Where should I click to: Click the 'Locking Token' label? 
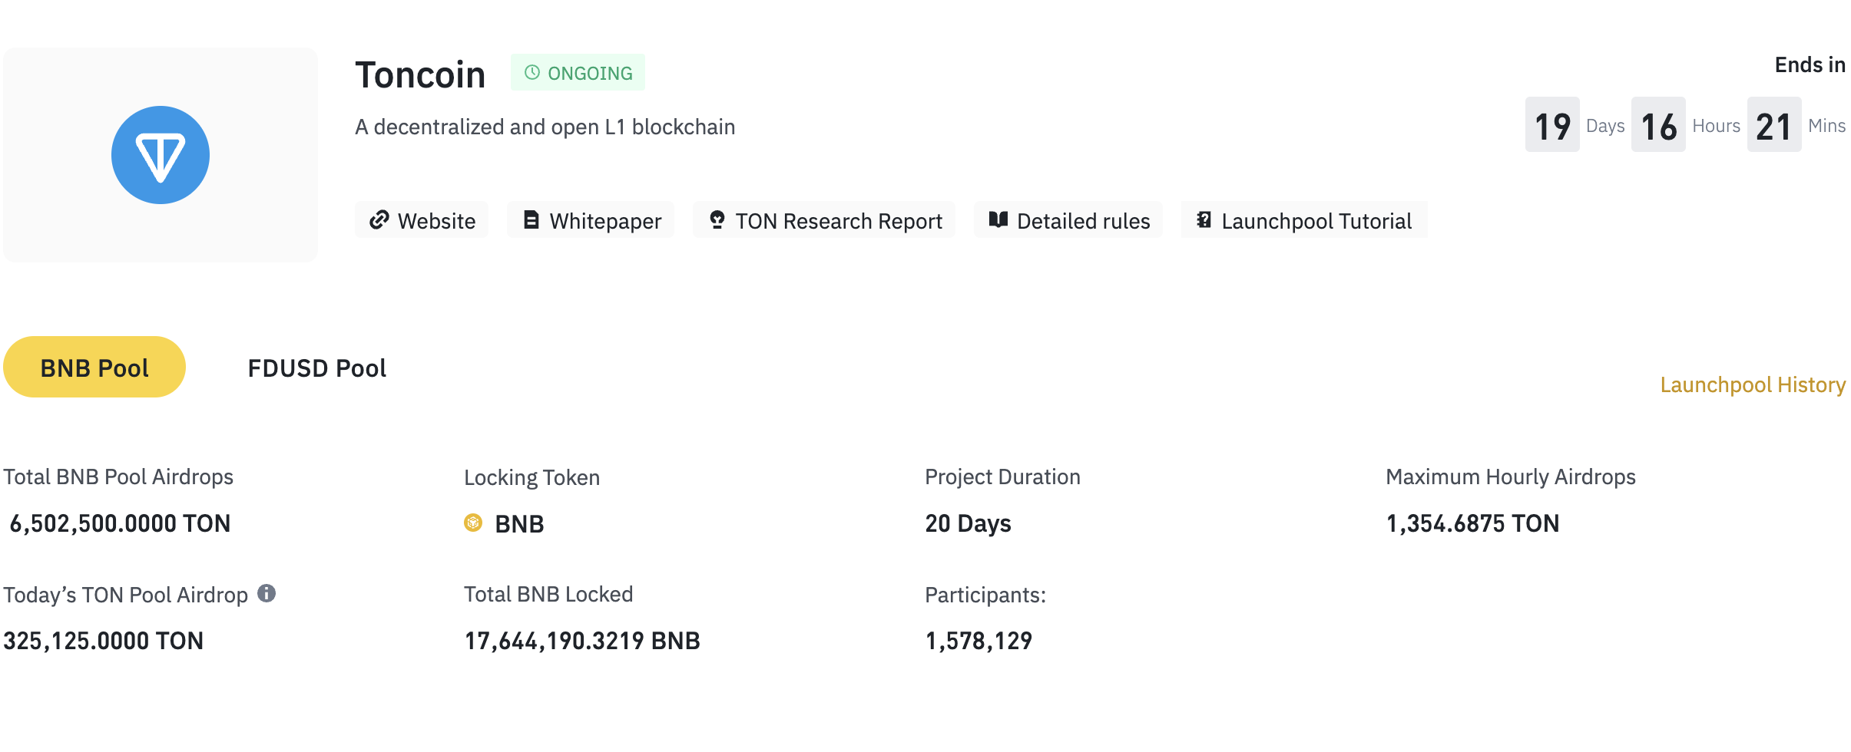click(x=531, y=477)
